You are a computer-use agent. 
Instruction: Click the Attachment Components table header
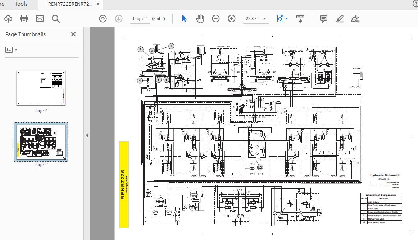point(381,195)
